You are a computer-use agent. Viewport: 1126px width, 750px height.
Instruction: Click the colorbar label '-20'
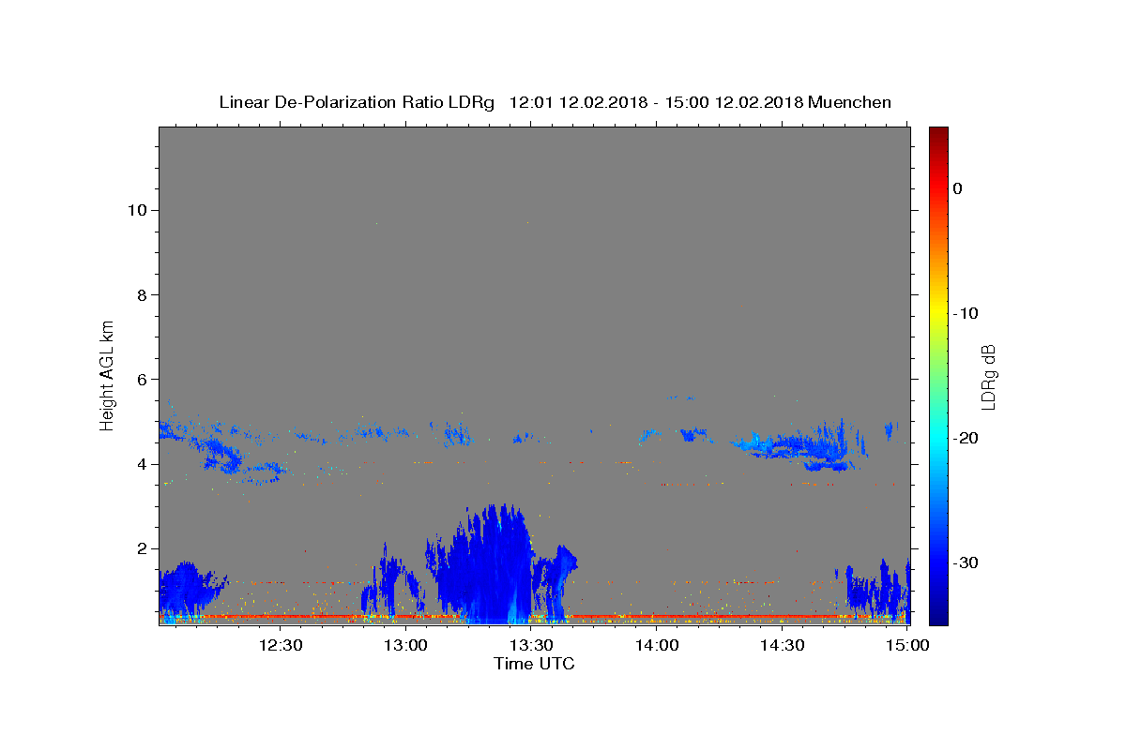[966, 438]
